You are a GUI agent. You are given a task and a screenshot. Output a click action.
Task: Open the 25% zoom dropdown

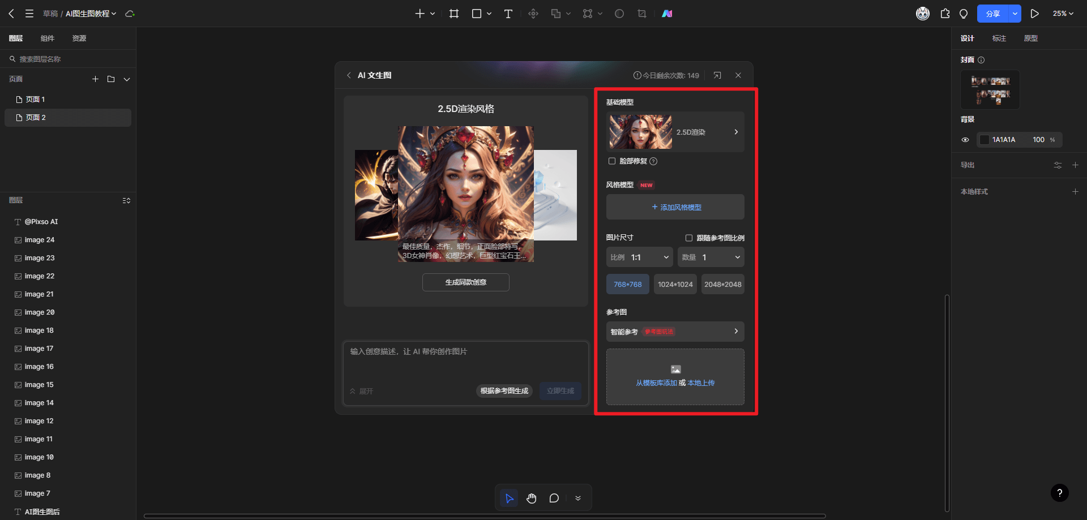coord(1063,14)
